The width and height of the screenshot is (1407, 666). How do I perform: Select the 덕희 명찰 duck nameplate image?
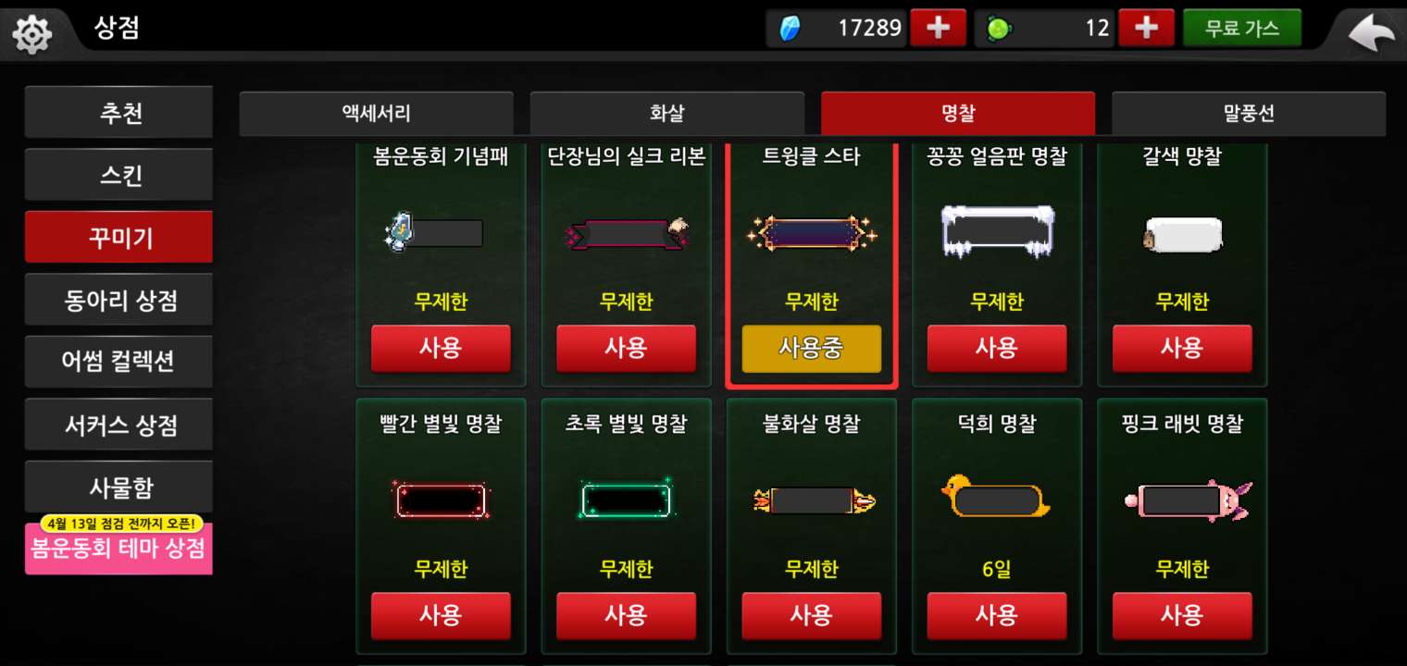(996, 499)
